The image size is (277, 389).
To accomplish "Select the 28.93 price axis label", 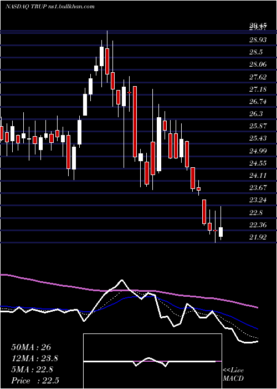I will pyautogui.click(x=258, y=40).
